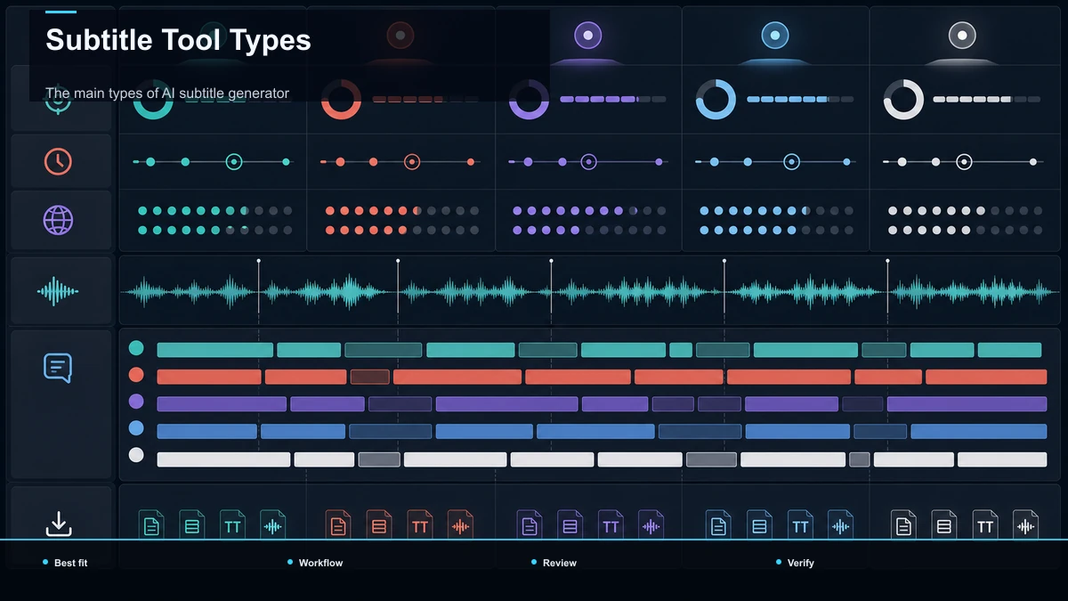The height and width of the screenshot is (601, 1068).
Task: Click the first marker on the audio waveform
Action: coord(259,262)
